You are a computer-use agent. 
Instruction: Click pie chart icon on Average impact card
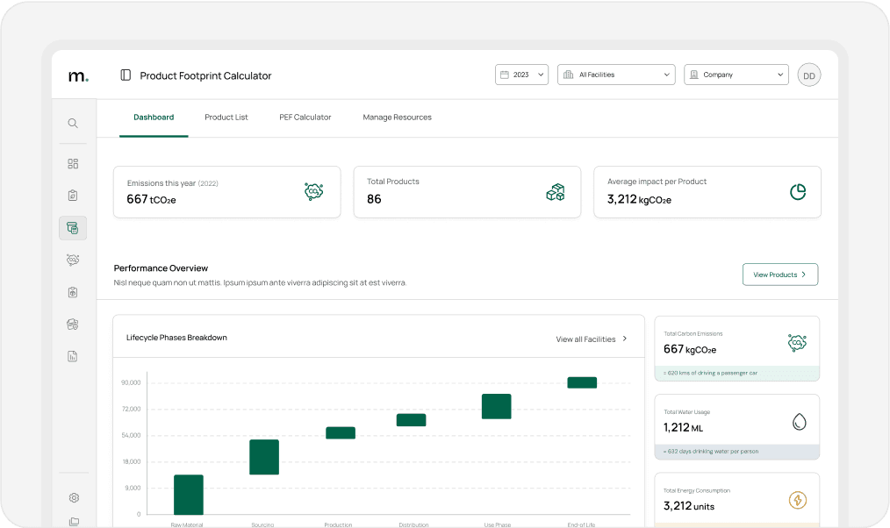point(798,192)
